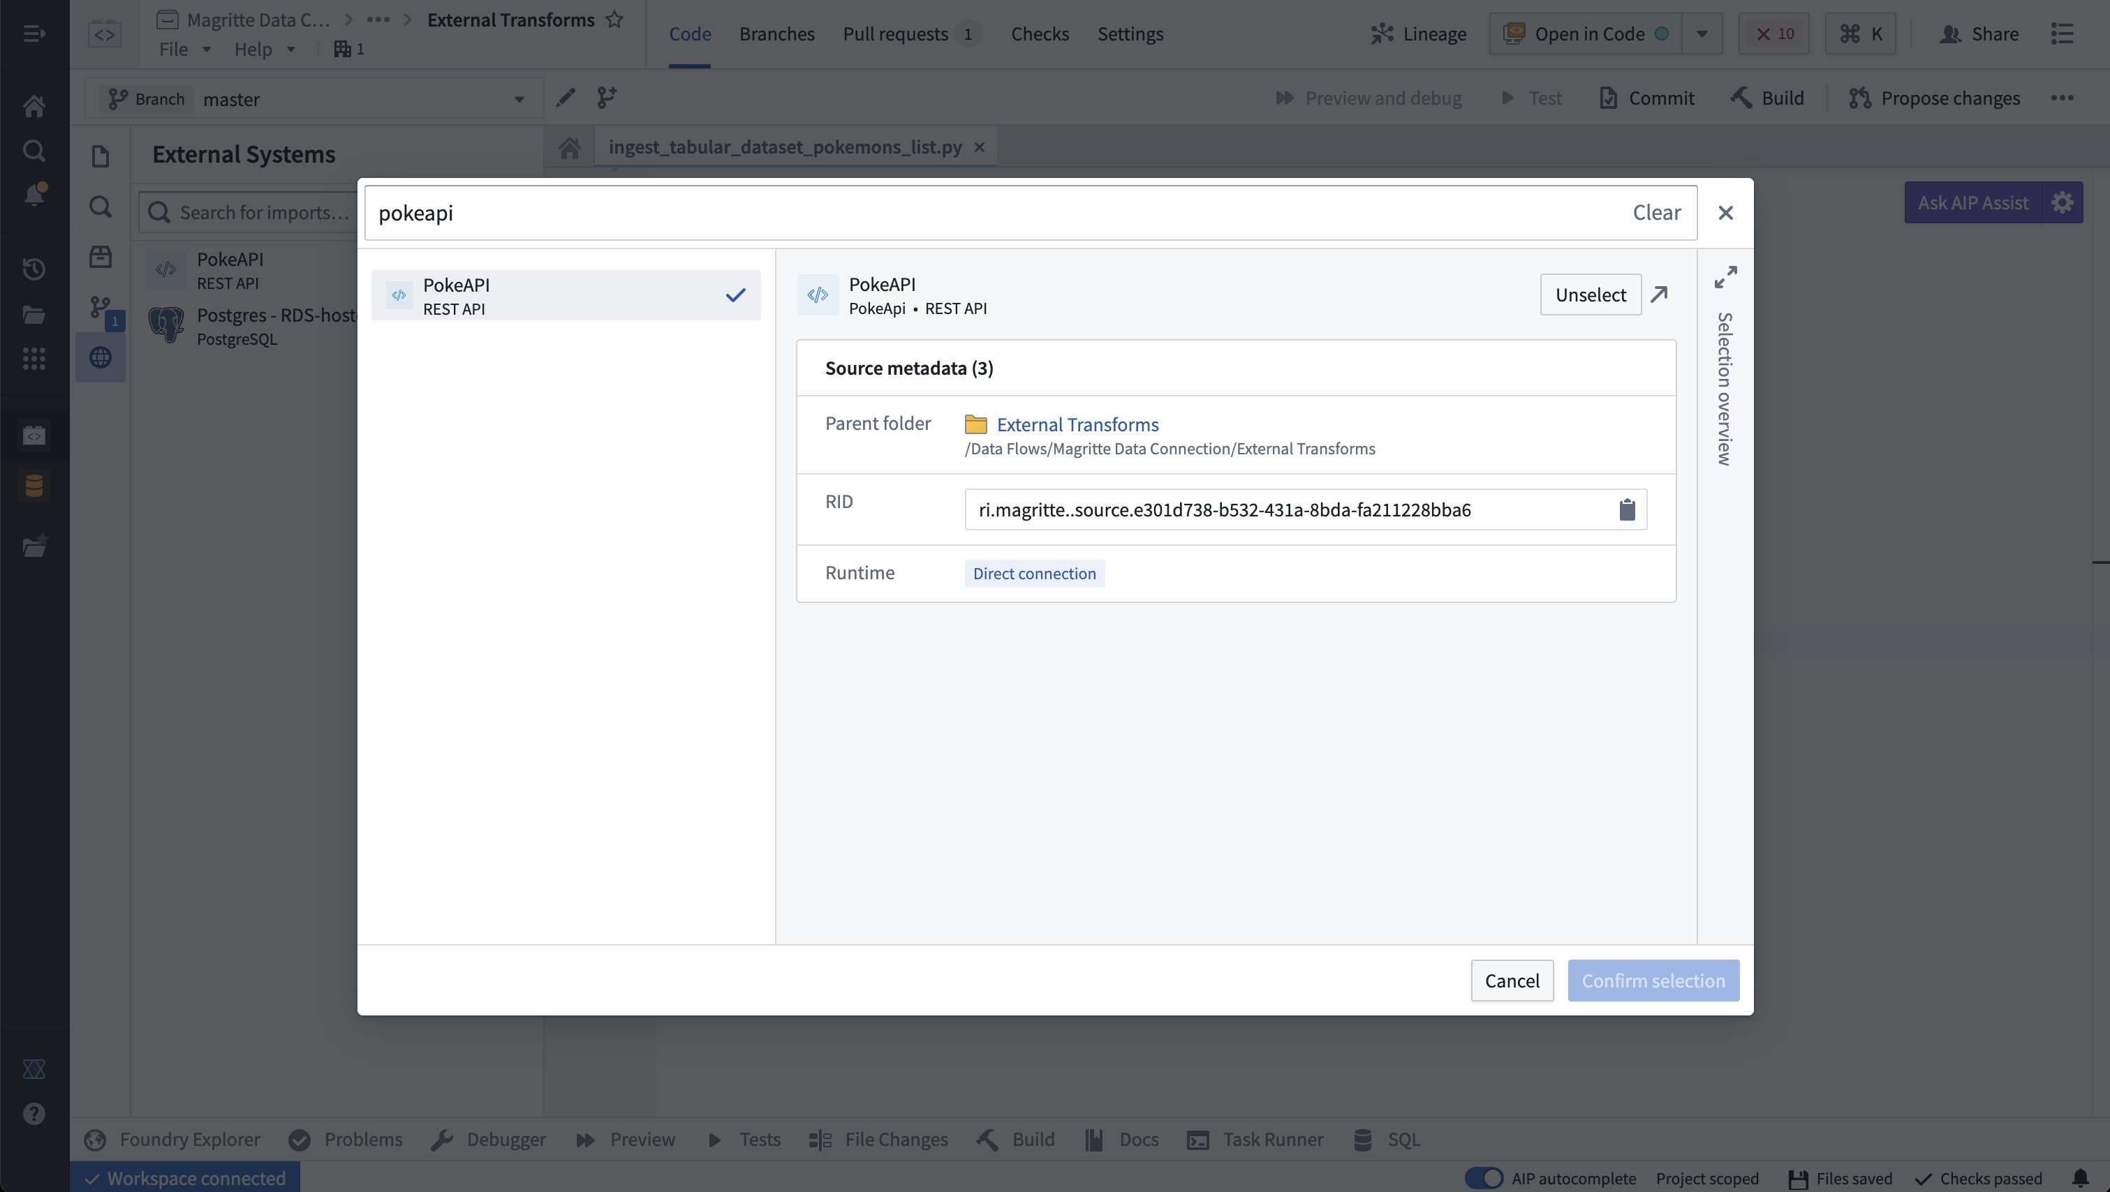Click the Commit button
The width and height of the screenshot is (2110, 1192).
1647,98
